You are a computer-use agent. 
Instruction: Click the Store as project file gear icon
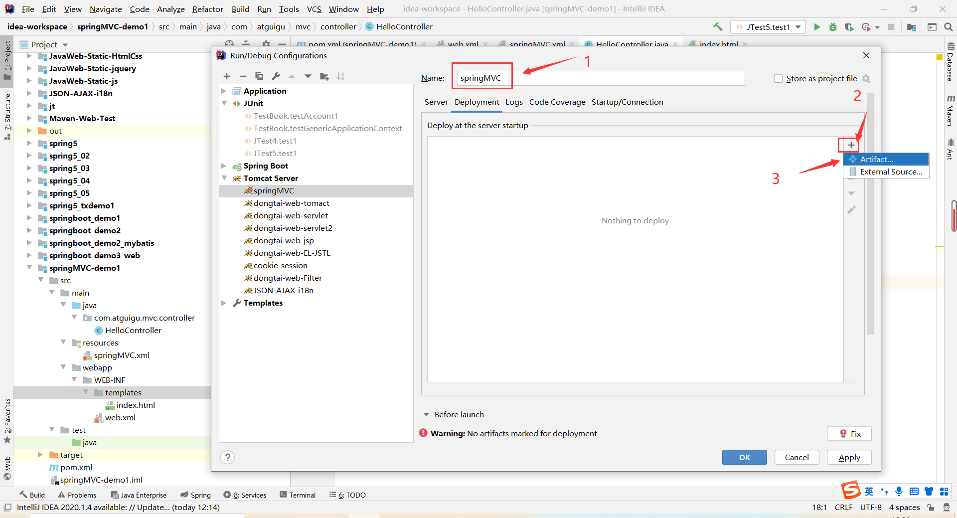coord(866,79)
